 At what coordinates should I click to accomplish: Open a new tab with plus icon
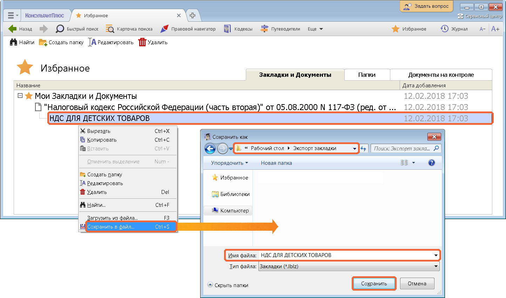[193, 15]
